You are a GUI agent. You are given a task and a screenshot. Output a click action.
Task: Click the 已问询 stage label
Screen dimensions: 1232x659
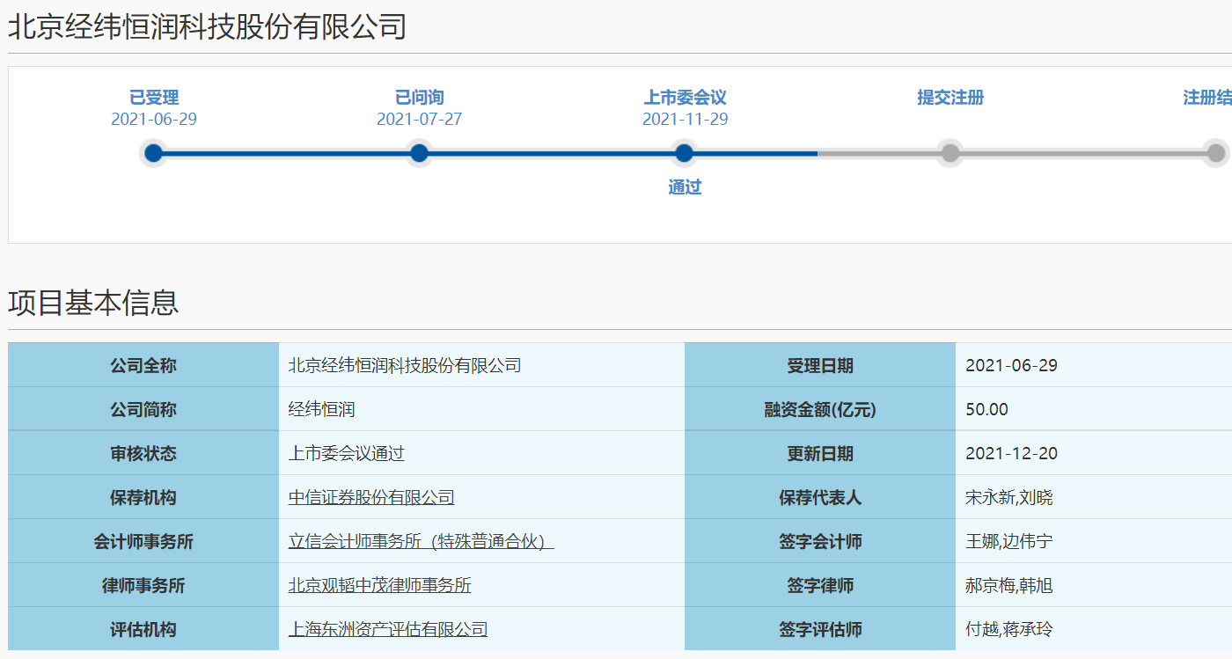419,98
